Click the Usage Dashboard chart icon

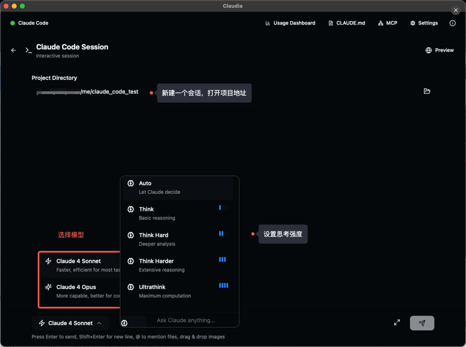pyautogui.click(x=268, y=23)
